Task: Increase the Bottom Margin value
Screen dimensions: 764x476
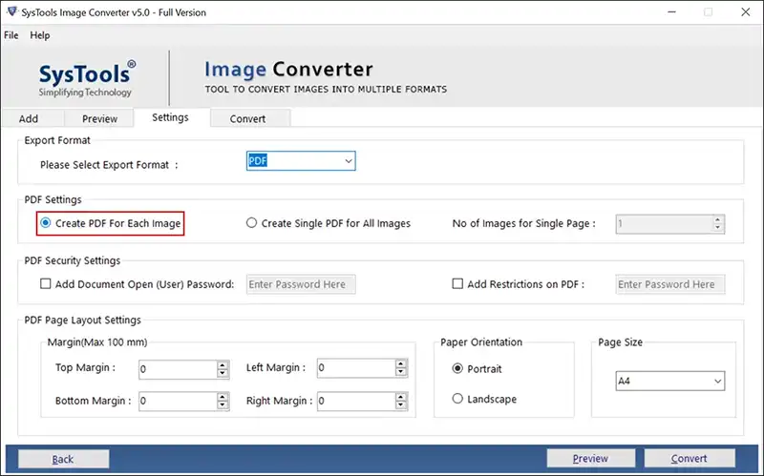Action: [x=223, y=397]
